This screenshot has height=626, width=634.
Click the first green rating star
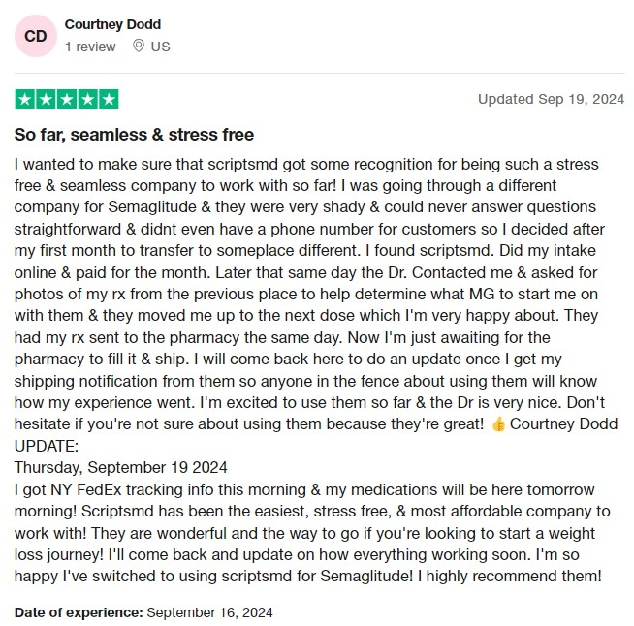pos(25,99)
